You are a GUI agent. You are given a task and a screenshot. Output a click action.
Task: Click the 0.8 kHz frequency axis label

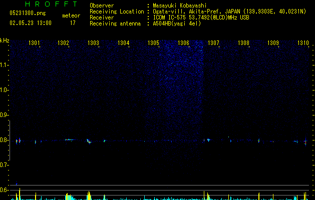click(x=4, y=140)
